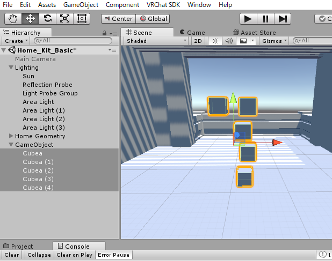
Task: Switch to the Game tab
Action: tap(192, 33)
